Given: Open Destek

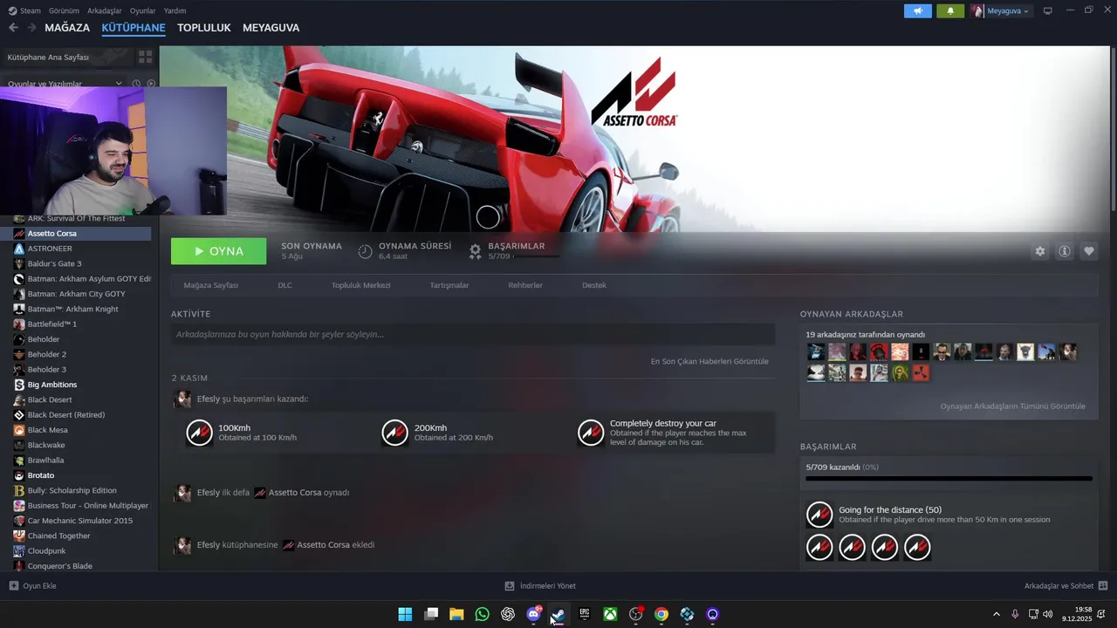Looking at the screenshot, I should point(594,285).
